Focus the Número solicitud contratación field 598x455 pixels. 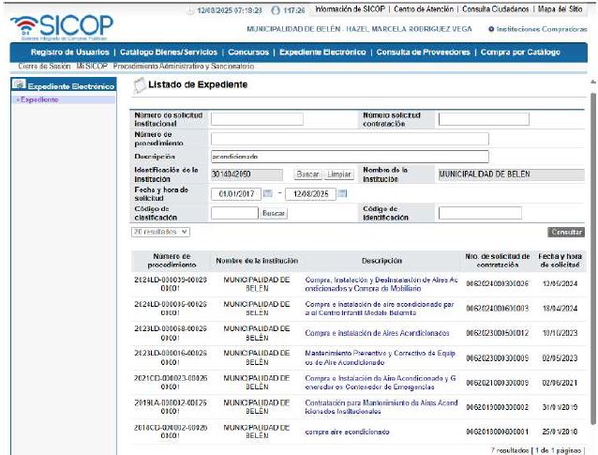[x=484, y=119]
